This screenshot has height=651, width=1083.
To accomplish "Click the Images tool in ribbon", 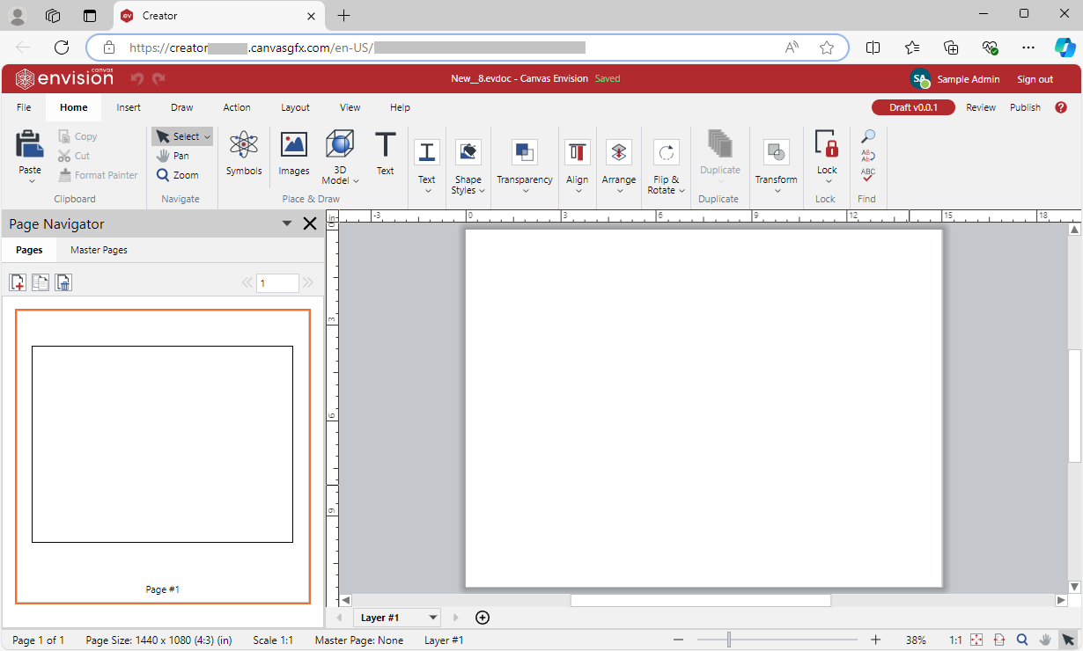I will (x=293, y=154).
